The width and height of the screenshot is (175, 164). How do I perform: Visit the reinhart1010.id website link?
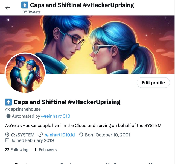[x=60, y=135]
